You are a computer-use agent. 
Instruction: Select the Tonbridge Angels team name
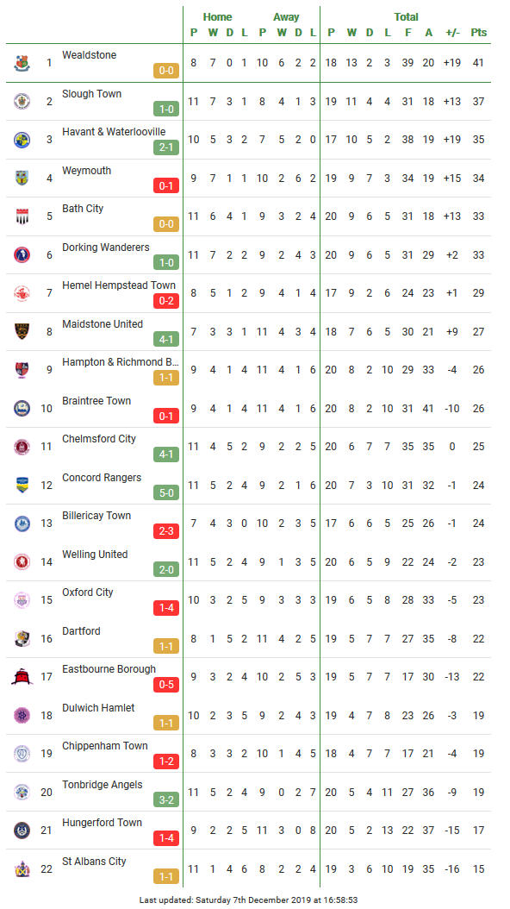pos(103,784)
